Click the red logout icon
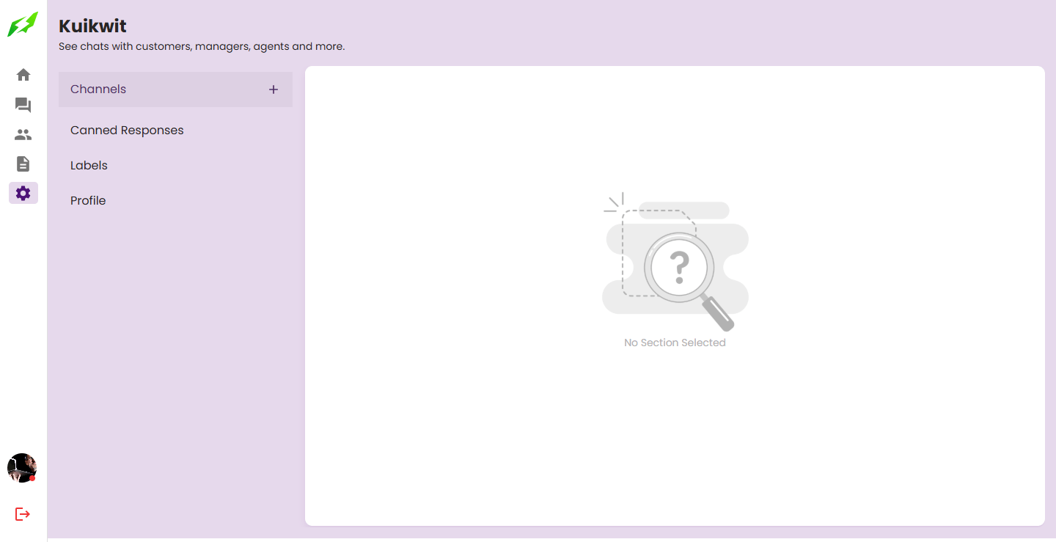This screenshot has width=1056, height=542. tap(23, 514)
